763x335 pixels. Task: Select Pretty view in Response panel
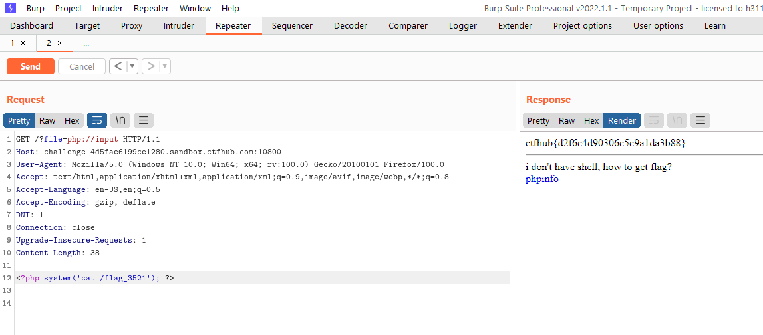point(538,120)
